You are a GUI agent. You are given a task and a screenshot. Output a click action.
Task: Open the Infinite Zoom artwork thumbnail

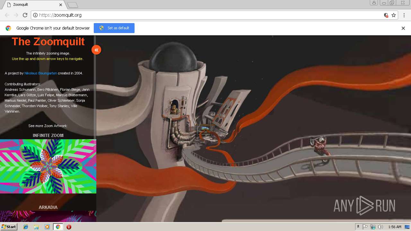tap(48, 166)
